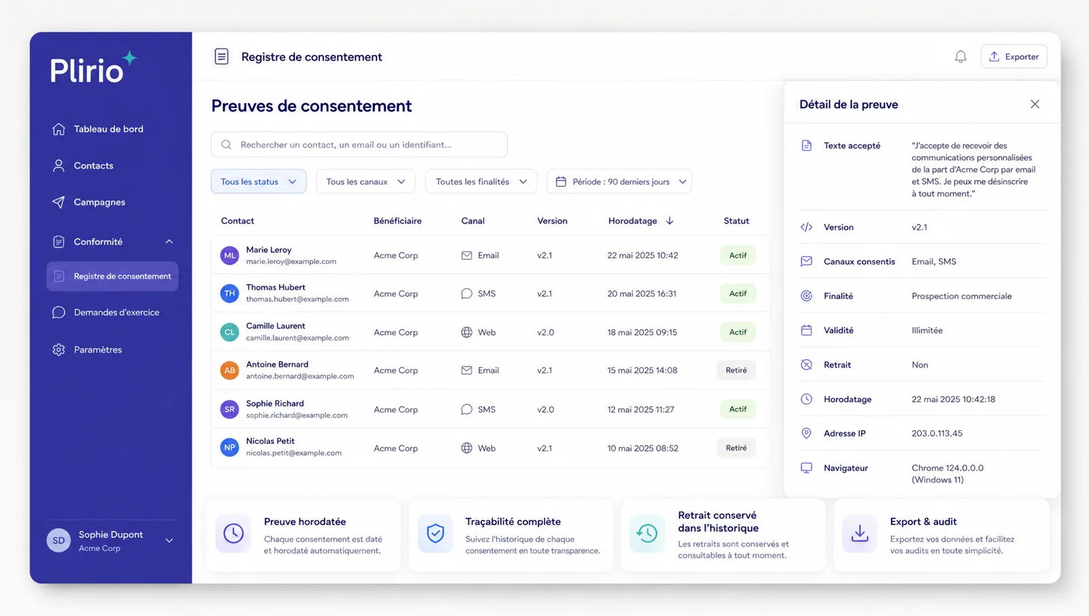Image resolution: width=1089 pixels, height=616 pixels.
Task: Click the NP avatar for Nicolas Petit
Action: (230, 448)
